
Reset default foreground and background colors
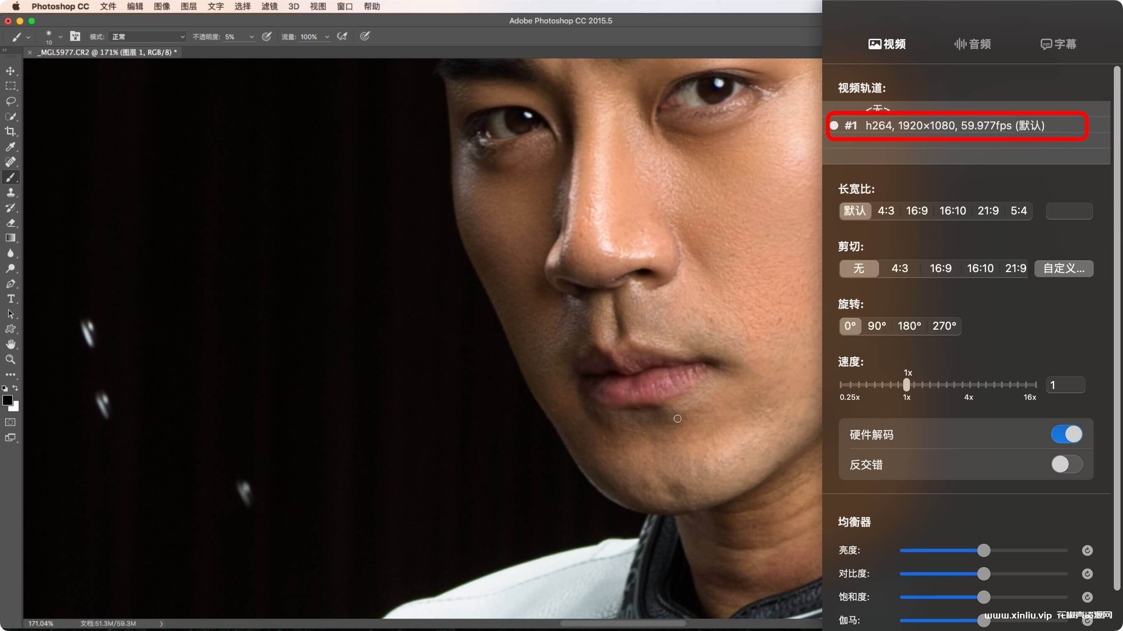[x=5, y=388]
